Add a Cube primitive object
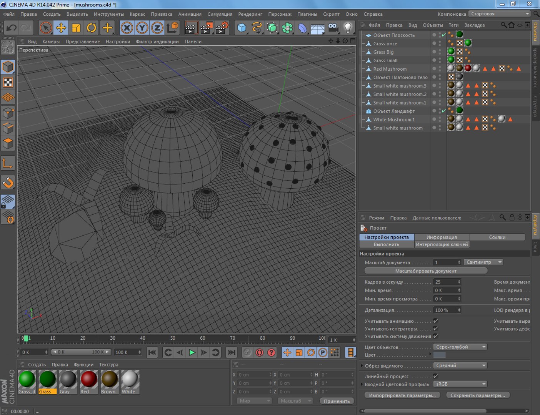540x415 pixels. tap(242, 28)
